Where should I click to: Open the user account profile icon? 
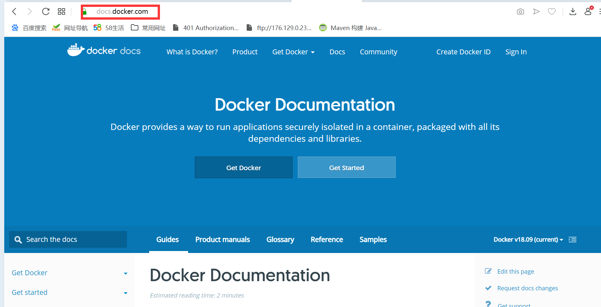point(588,11)
